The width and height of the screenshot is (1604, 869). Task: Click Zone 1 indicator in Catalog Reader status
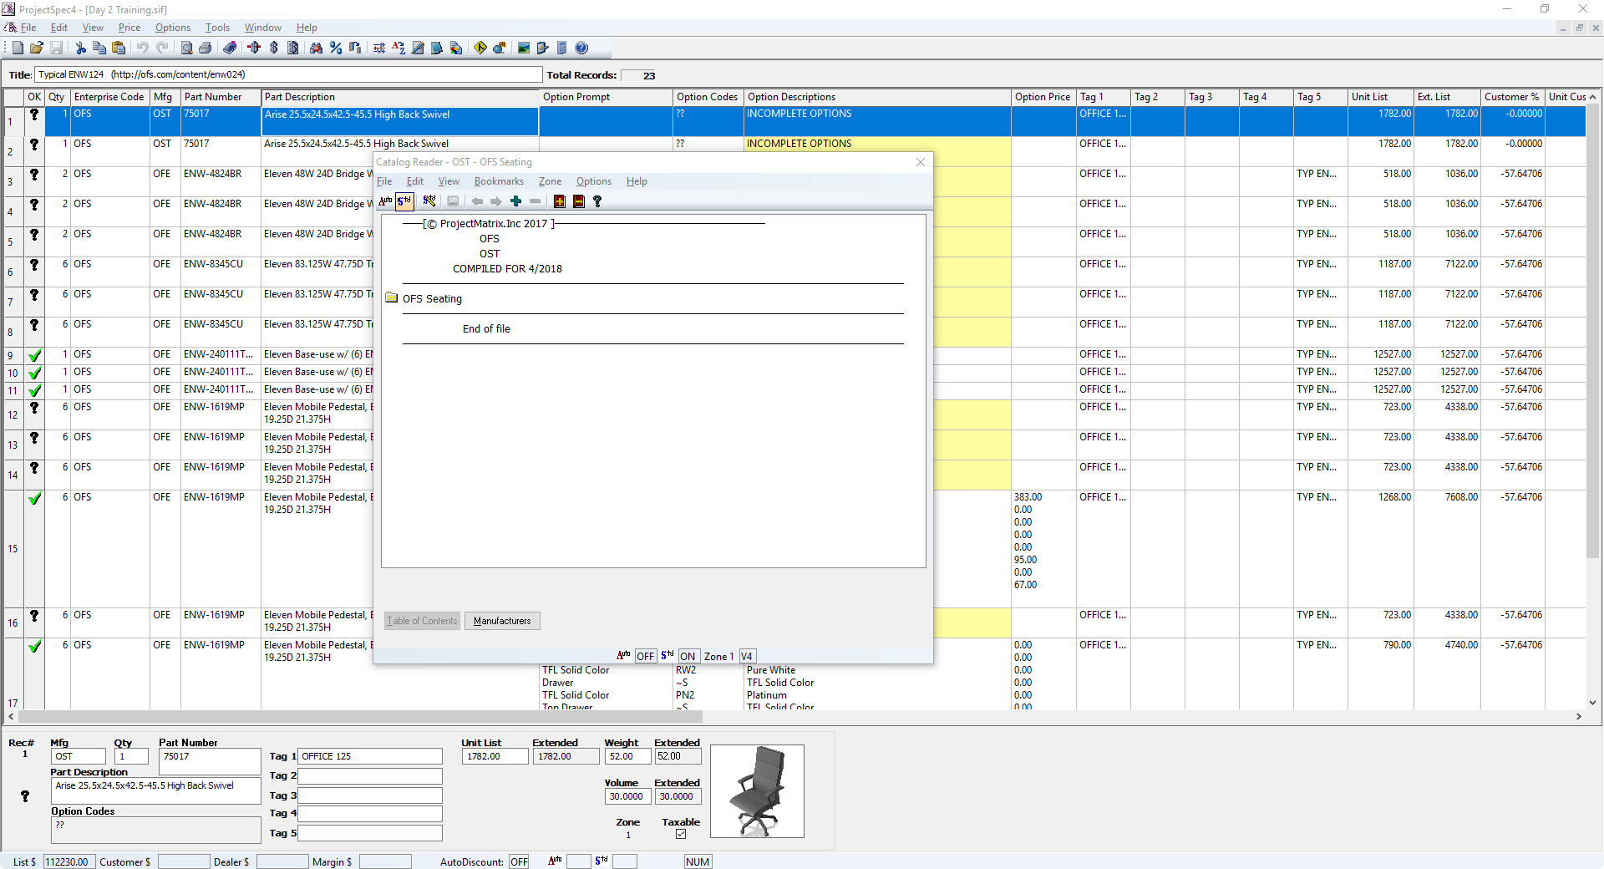[x=719, y=656]
